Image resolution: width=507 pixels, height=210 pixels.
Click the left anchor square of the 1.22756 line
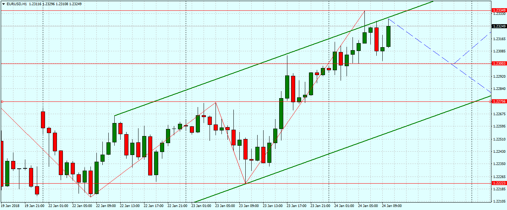(2, 101)
